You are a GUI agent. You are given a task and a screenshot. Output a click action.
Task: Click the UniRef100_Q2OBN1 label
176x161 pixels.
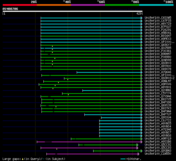158,90
